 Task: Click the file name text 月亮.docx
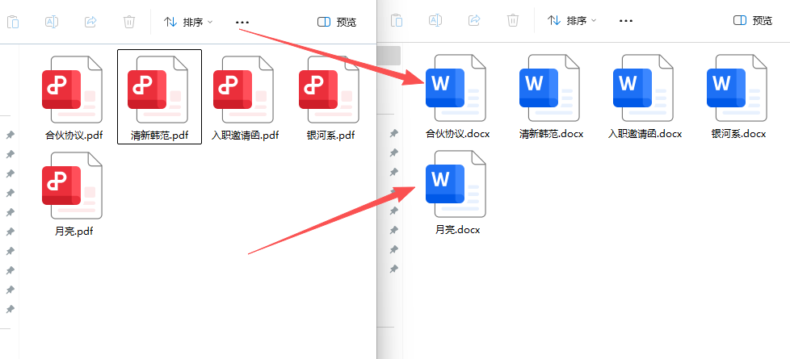pos(457,230)
